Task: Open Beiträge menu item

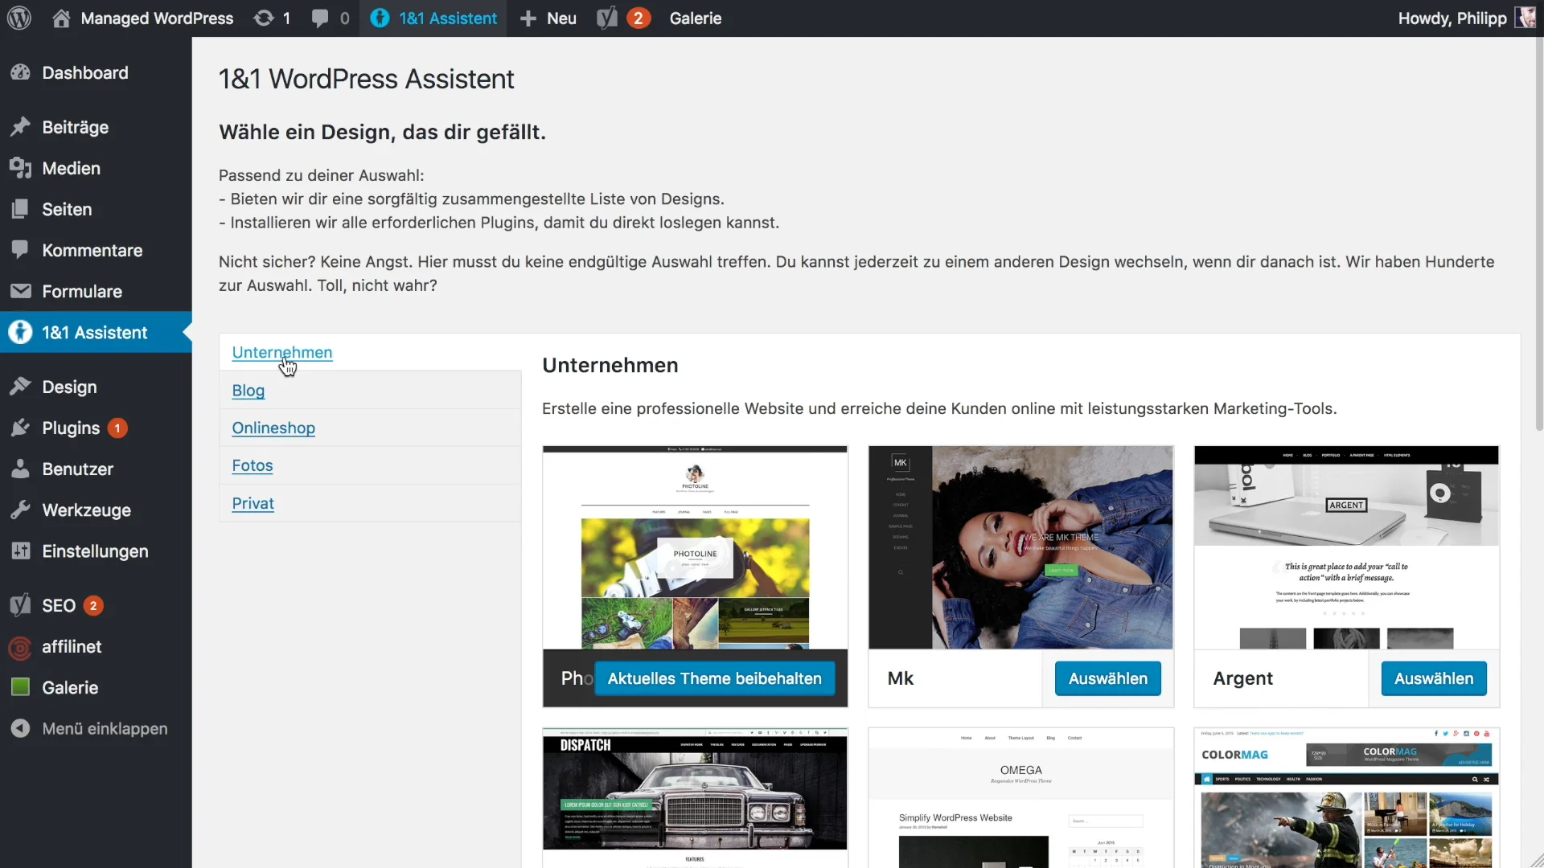Action: tap(75, 128)
